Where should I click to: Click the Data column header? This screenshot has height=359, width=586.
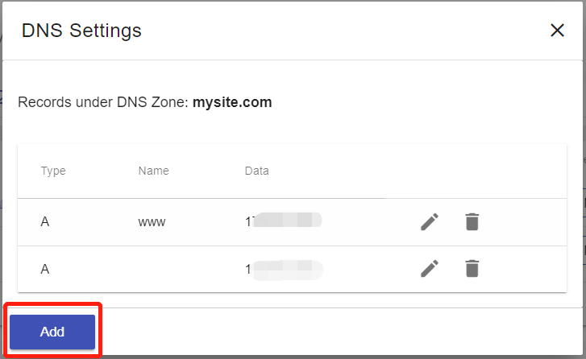[257, 171]
